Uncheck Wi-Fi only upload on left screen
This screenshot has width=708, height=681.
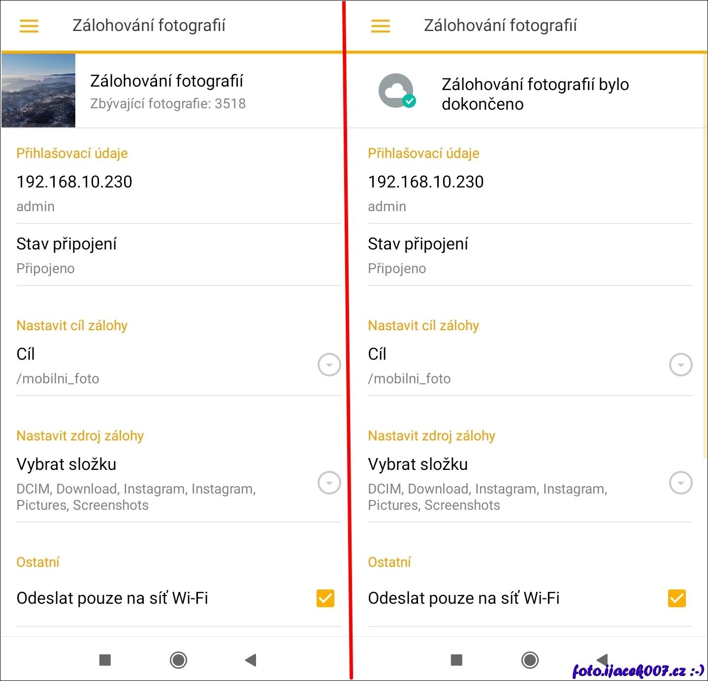pos(325,598)
